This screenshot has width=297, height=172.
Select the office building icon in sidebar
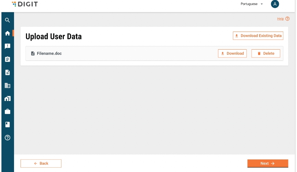(8, 86)
